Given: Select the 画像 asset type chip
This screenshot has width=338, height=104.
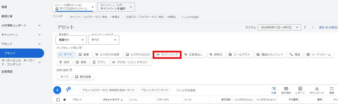Looking at the screenshot, I should point(84,55).
